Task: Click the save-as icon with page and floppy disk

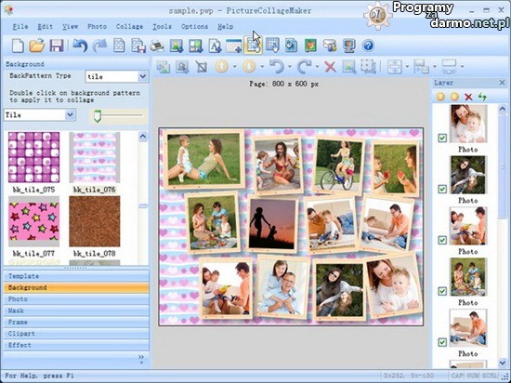Action: (x=138, y=46)
